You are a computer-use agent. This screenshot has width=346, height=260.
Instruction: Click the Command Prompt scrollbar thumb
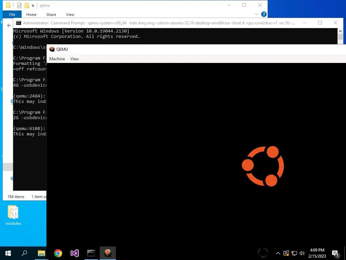(x=340, y=37)
